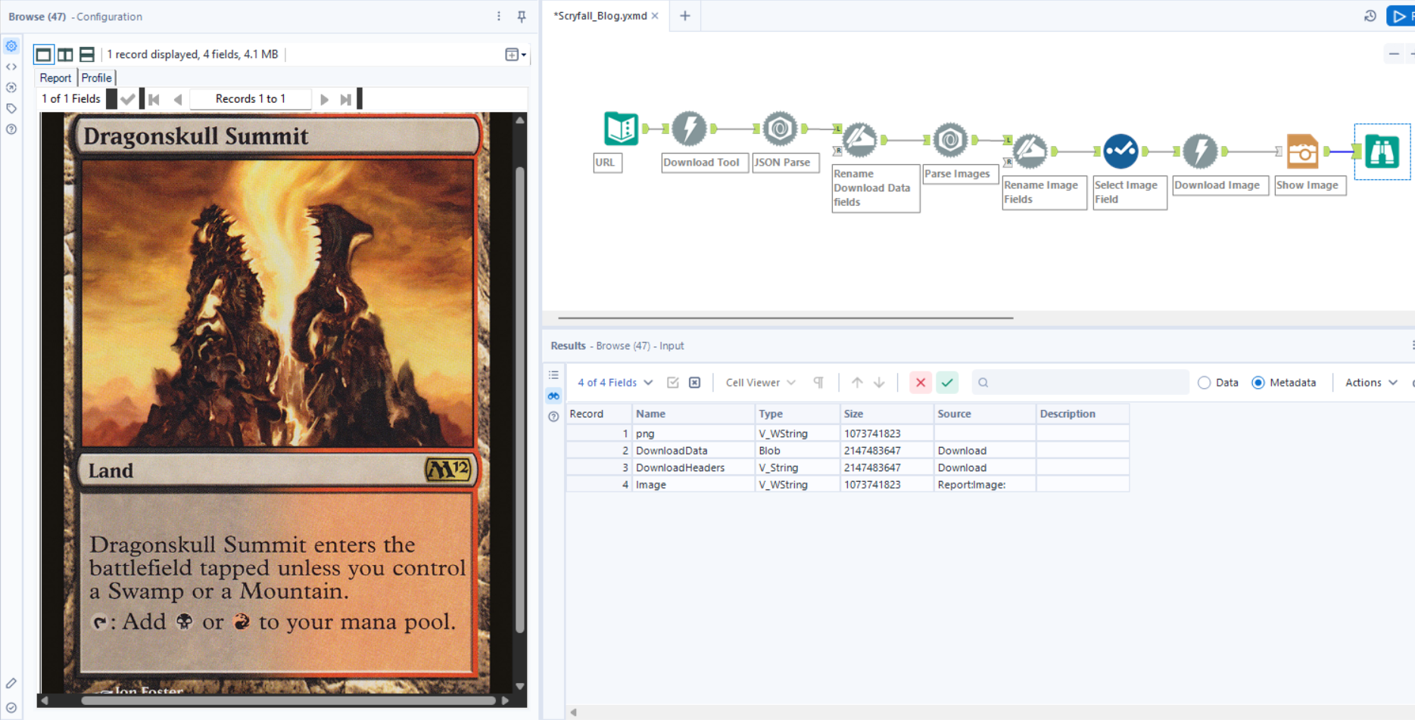
Task: Switch to side-by-side browse layout
Action: pos(66,54)
